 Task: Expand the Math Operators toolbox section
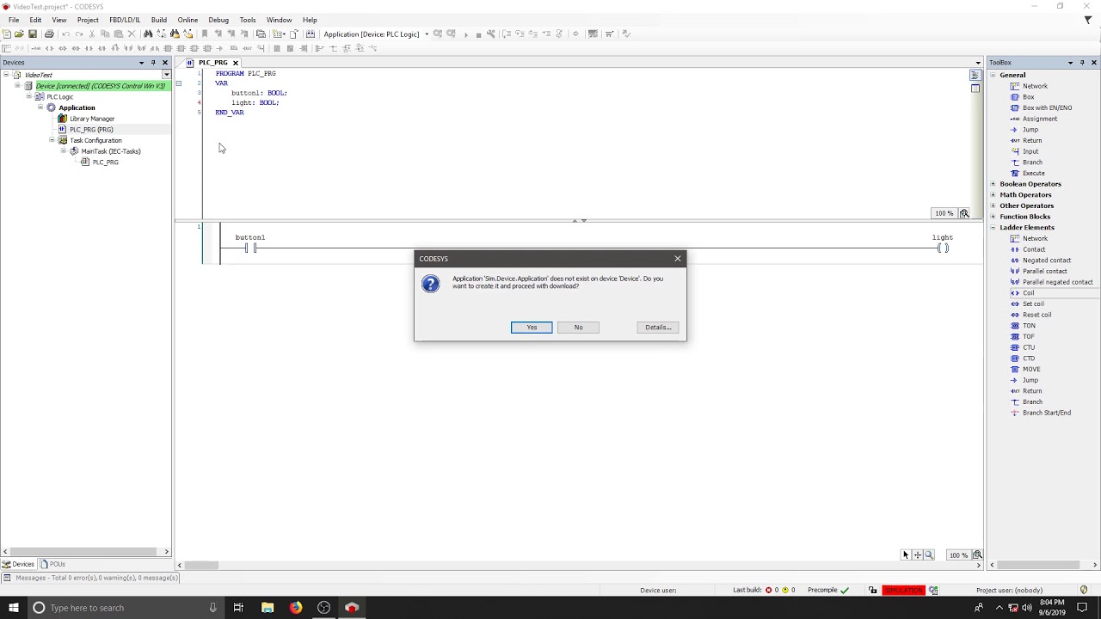[993, 195]
